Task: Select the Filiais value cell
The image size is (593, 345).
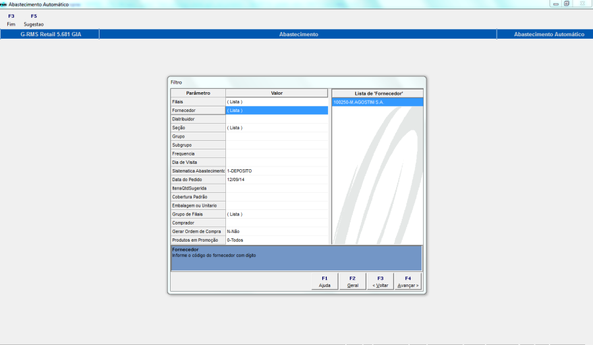Action: pos(277,101)
